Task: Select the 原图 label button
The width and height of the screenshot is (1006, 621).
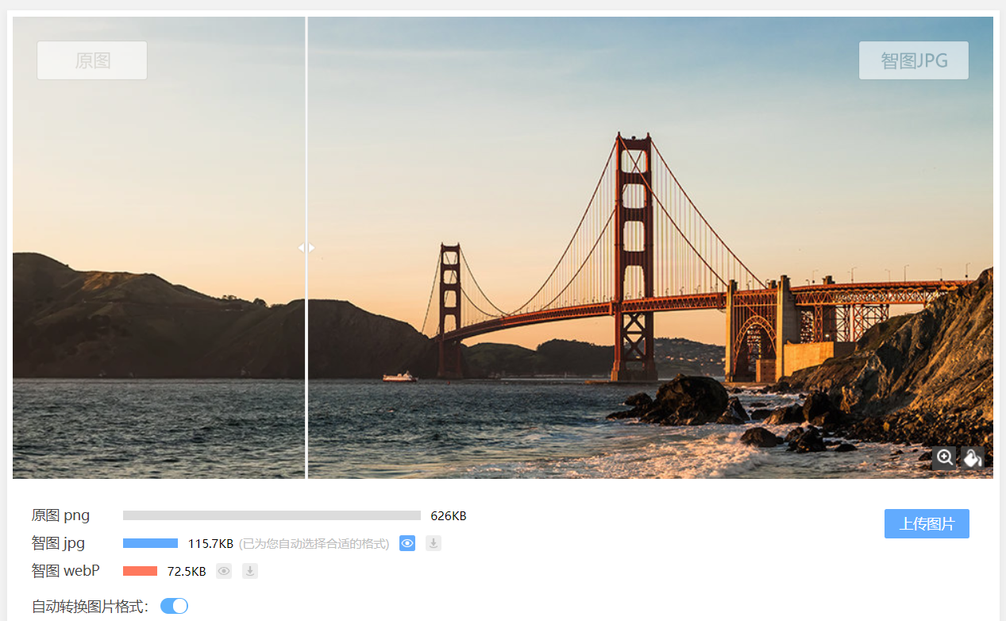Action: [x=92, y=60]
